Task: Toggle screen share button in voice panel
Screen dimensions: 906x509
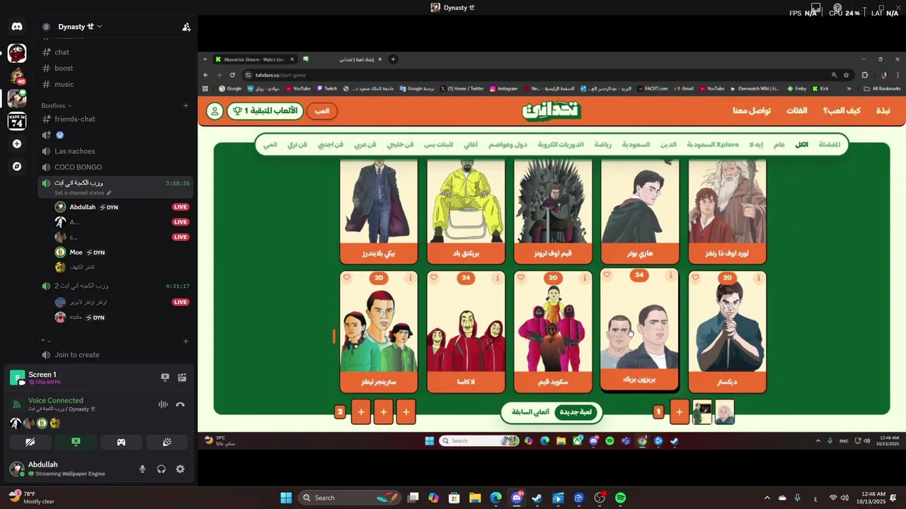Action: (x=76, y=442)
